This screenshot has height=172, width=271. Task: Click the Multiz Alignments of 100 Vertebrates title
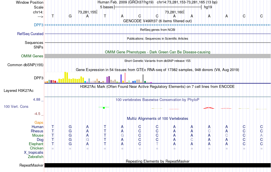coord(157,118)
